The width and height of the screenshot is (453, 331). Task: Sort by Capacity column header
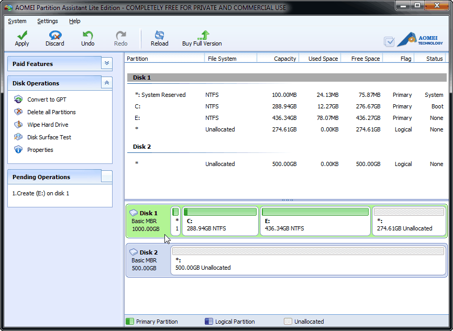click(x=278, y=58)
